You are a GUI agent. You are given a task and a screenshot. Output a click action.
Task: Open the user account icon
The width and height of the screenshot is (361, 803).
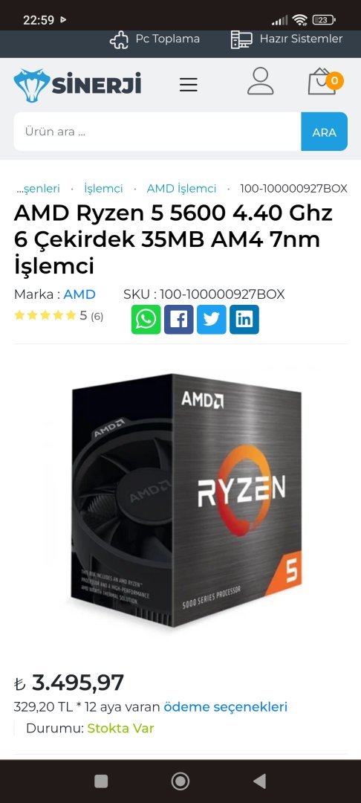tap(260, 82)
